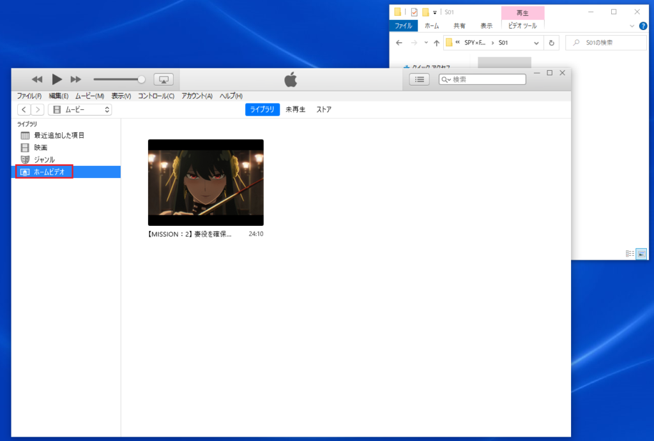The height and width of the screenshot is (441, 654).
Task: Adjust the iTunes volume slider
Action: coord(119,79)
